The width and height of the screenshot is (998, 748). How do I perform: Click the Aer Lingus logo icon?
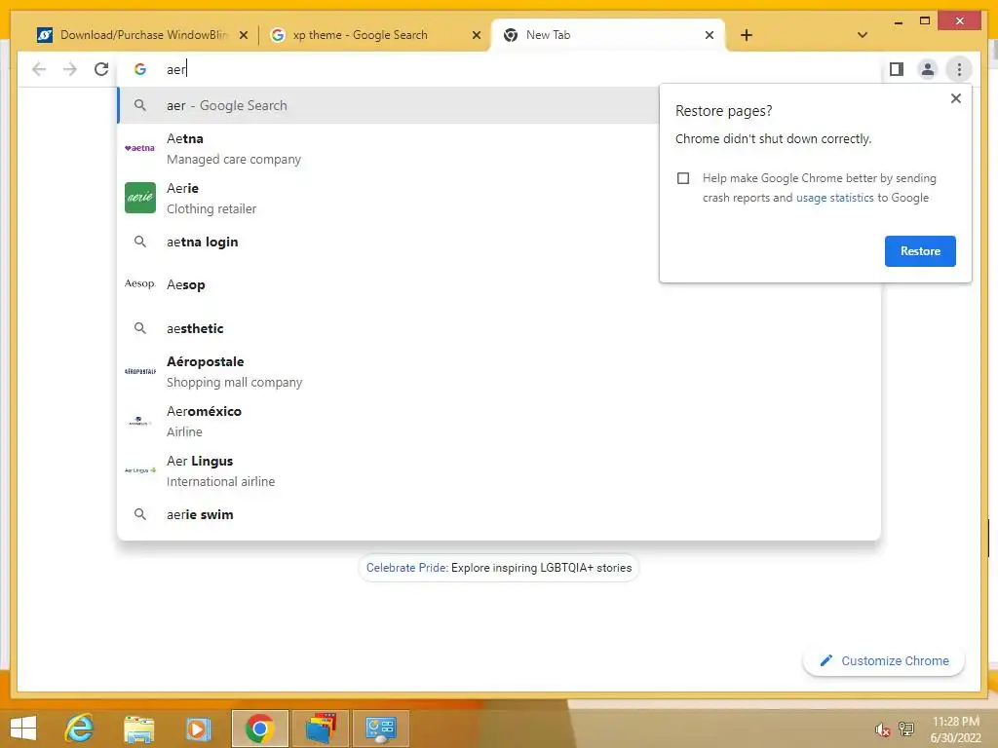click(140, 470)
